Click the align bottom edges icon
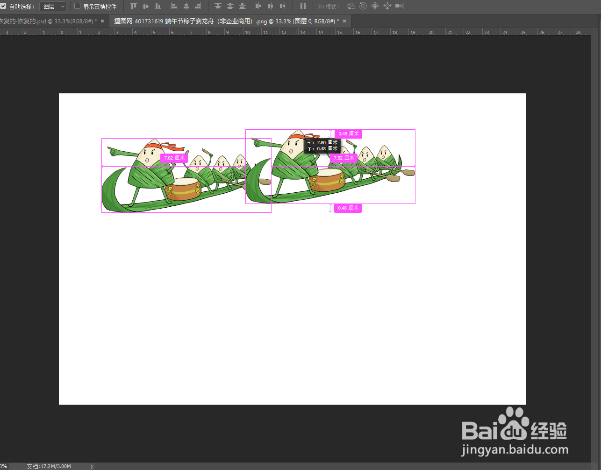The height and width of the screenshot is (470, 601). pos(158,6)
